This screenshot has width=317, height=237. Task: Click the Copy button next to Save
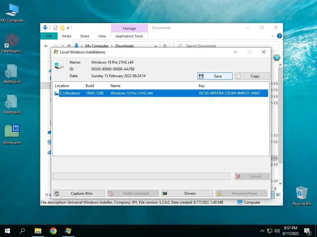pos(252,76)
